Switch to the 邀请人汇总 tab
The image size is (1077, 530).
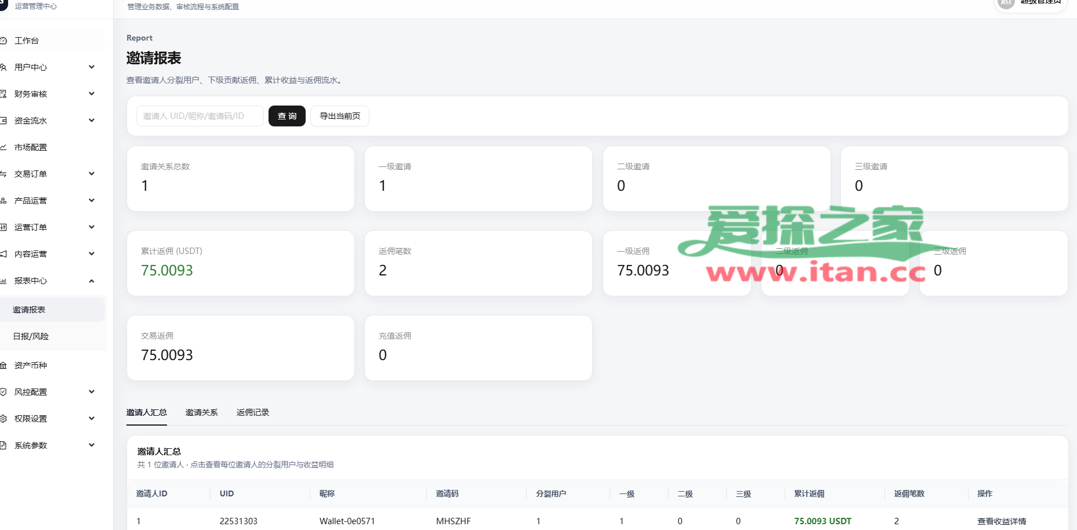click(147, 412)
